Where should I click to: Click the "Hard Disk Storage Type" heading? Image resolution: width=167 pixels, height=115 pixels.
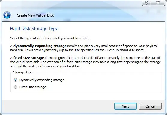[34, 29]
